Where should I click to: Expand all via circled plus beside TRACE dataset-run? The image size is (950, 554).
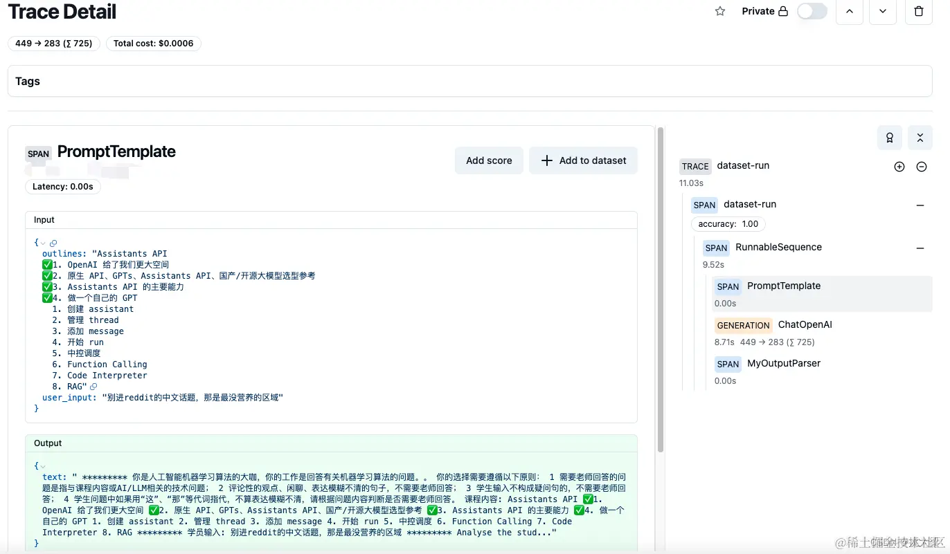(899, 167)
